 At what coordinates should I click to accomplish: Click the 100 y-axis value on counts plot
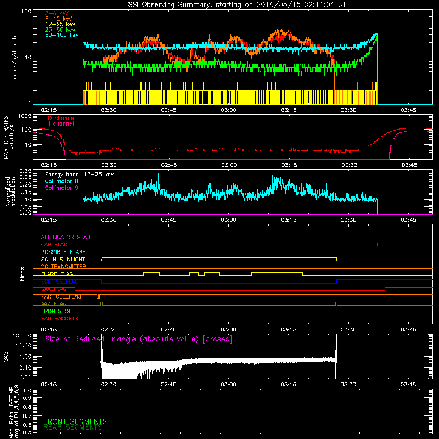click(x=26, y=12)
